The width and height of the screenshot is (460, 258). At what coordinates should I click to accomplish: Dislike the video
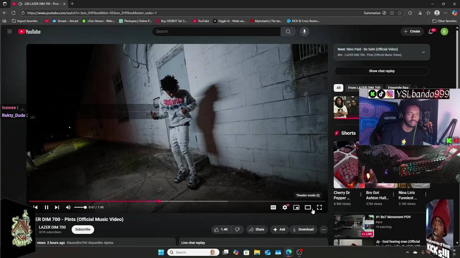237,229
